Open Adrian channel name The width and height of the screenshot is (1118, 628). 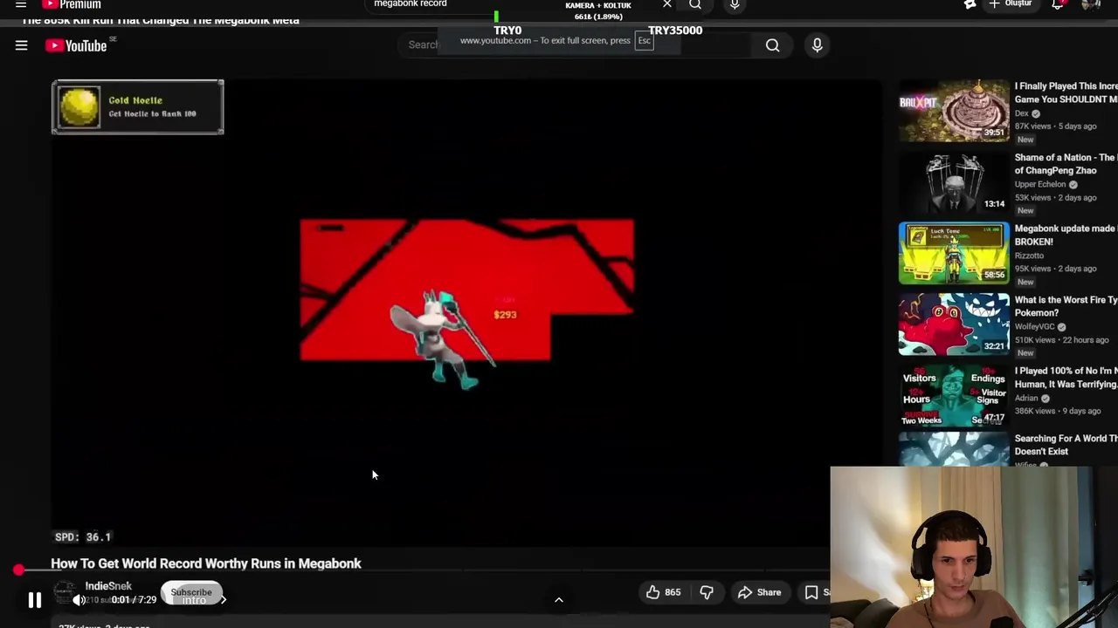1026,398
